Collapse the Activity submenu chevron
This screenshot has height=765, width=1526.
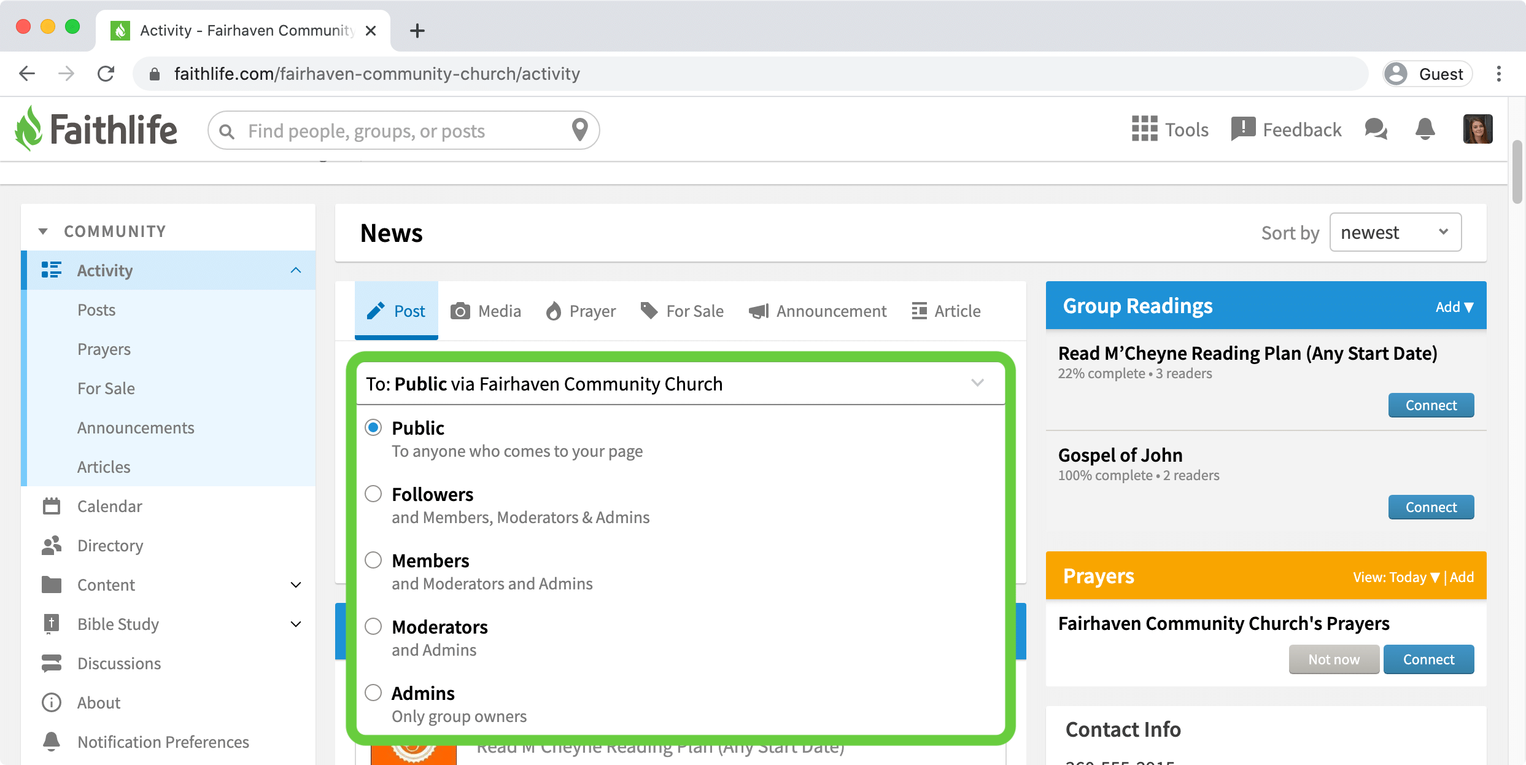pos(296,270)
